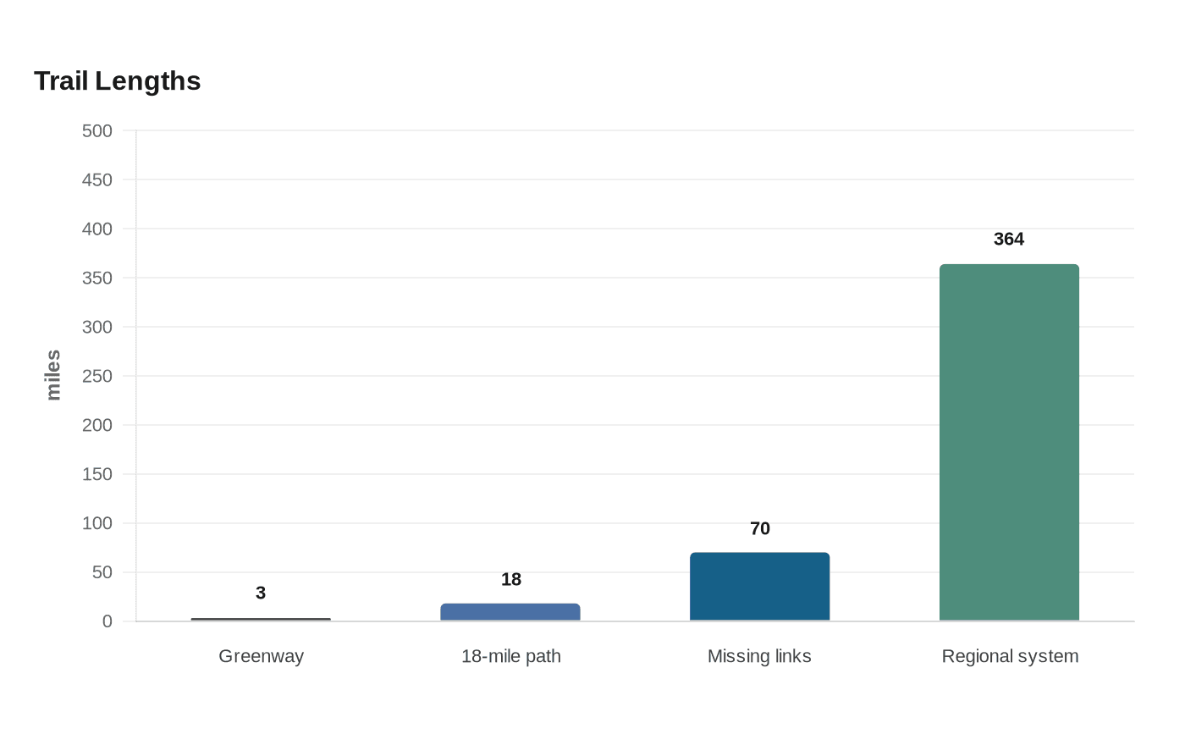The image size is (1185, 745).
Task: Click the 0 y-axis tick label
Action: coord(107,622)
